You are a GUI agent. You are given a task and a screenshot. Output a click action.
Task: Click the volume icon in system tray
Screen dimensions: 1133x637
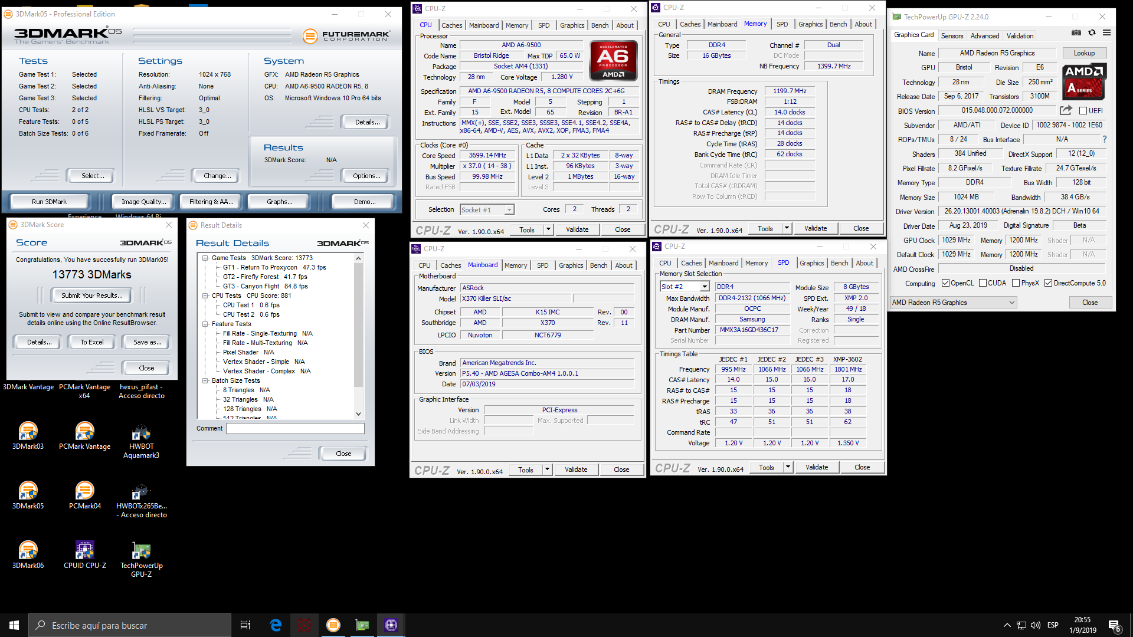[1036, 625]
